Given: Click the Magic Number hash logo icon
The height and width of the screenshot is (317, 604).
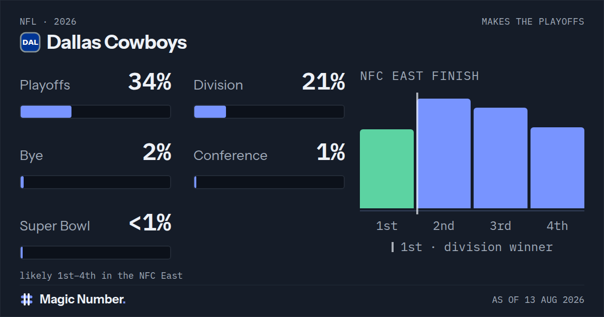Looking at the screenshot, I should 27,299.
